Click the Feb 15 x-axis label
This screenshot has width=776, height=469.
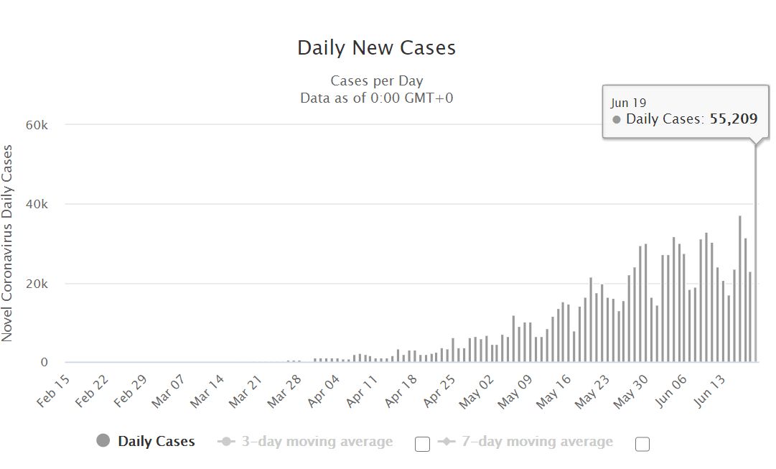click(53, 391)
